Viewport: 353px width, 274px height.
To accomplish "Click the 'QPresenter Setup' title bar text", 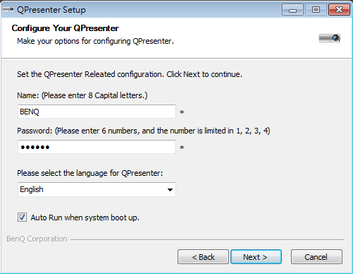I will coord(51,10).
